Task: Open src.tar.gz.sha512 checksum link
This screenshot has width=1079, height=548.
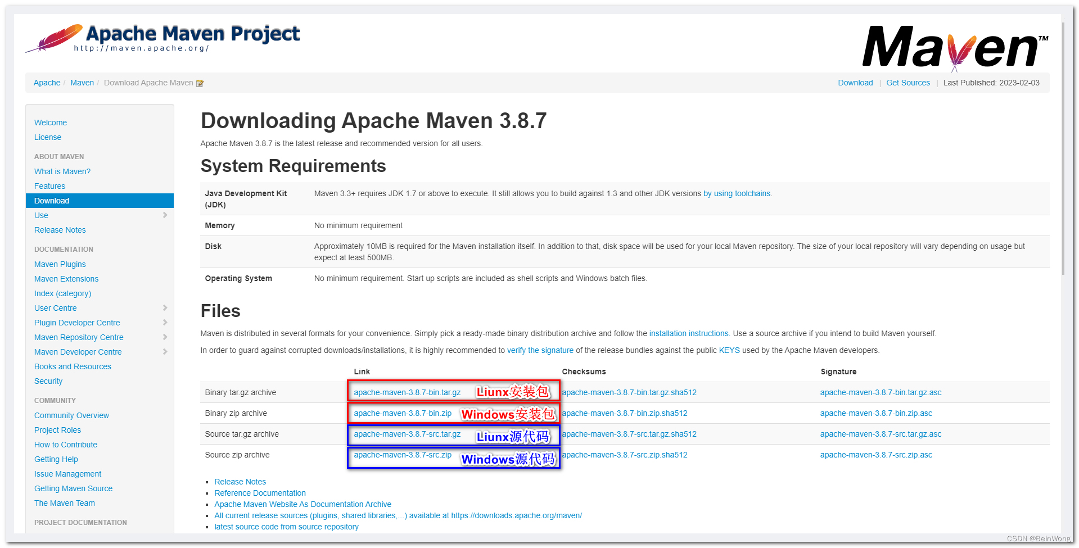Action: tap(629, 434)
